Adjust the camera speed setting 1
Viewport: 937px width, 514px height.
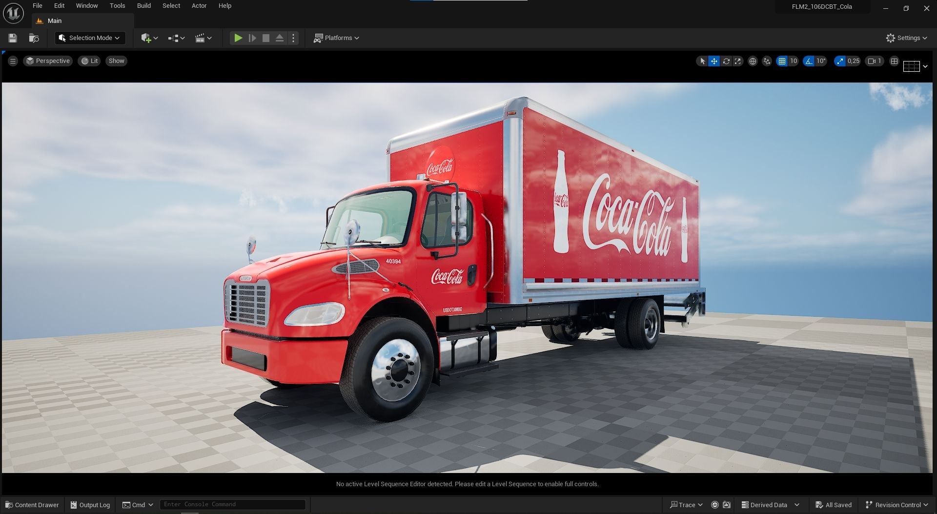pos(875,61)
